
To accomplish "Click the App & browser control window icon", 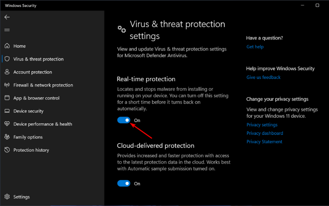I will click(7, 98).
